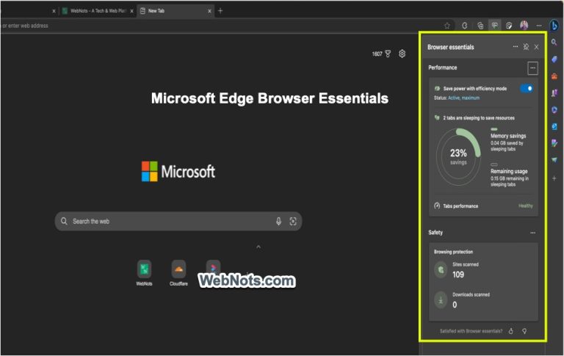Toggle the efficiency mode switch off
This screenshot has height=356, width=564.
(527, 89)
